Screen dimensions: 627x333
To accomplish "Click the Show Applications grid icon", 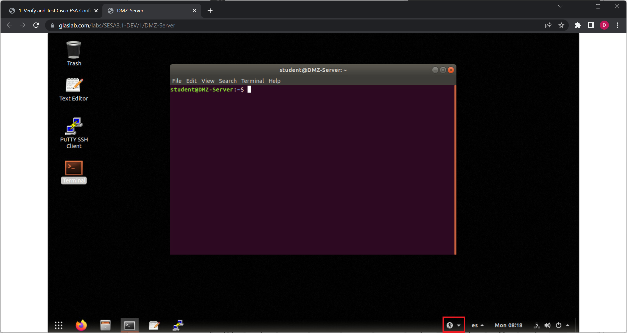I will (x=58, y=325).
